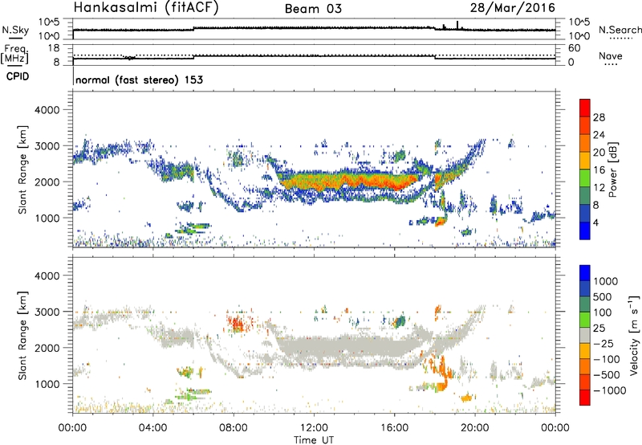The image size is (642, 445).
Task: Click the '2000' tick of power panel
Action: (x=47, y=182)
